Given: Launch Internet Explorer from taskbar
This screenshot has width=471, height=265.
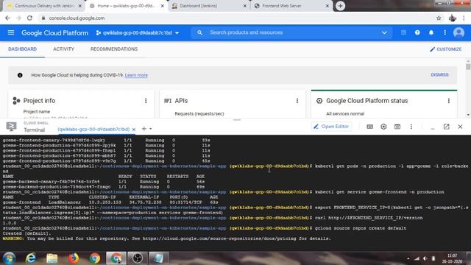Looking at the screenshot, I should [x=31, y=258].
